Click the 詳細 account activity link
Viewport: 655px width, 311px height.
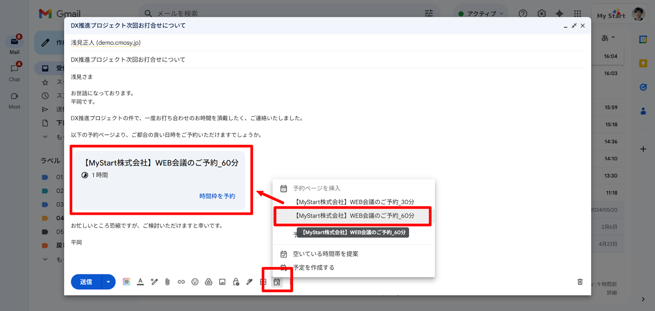612,293
